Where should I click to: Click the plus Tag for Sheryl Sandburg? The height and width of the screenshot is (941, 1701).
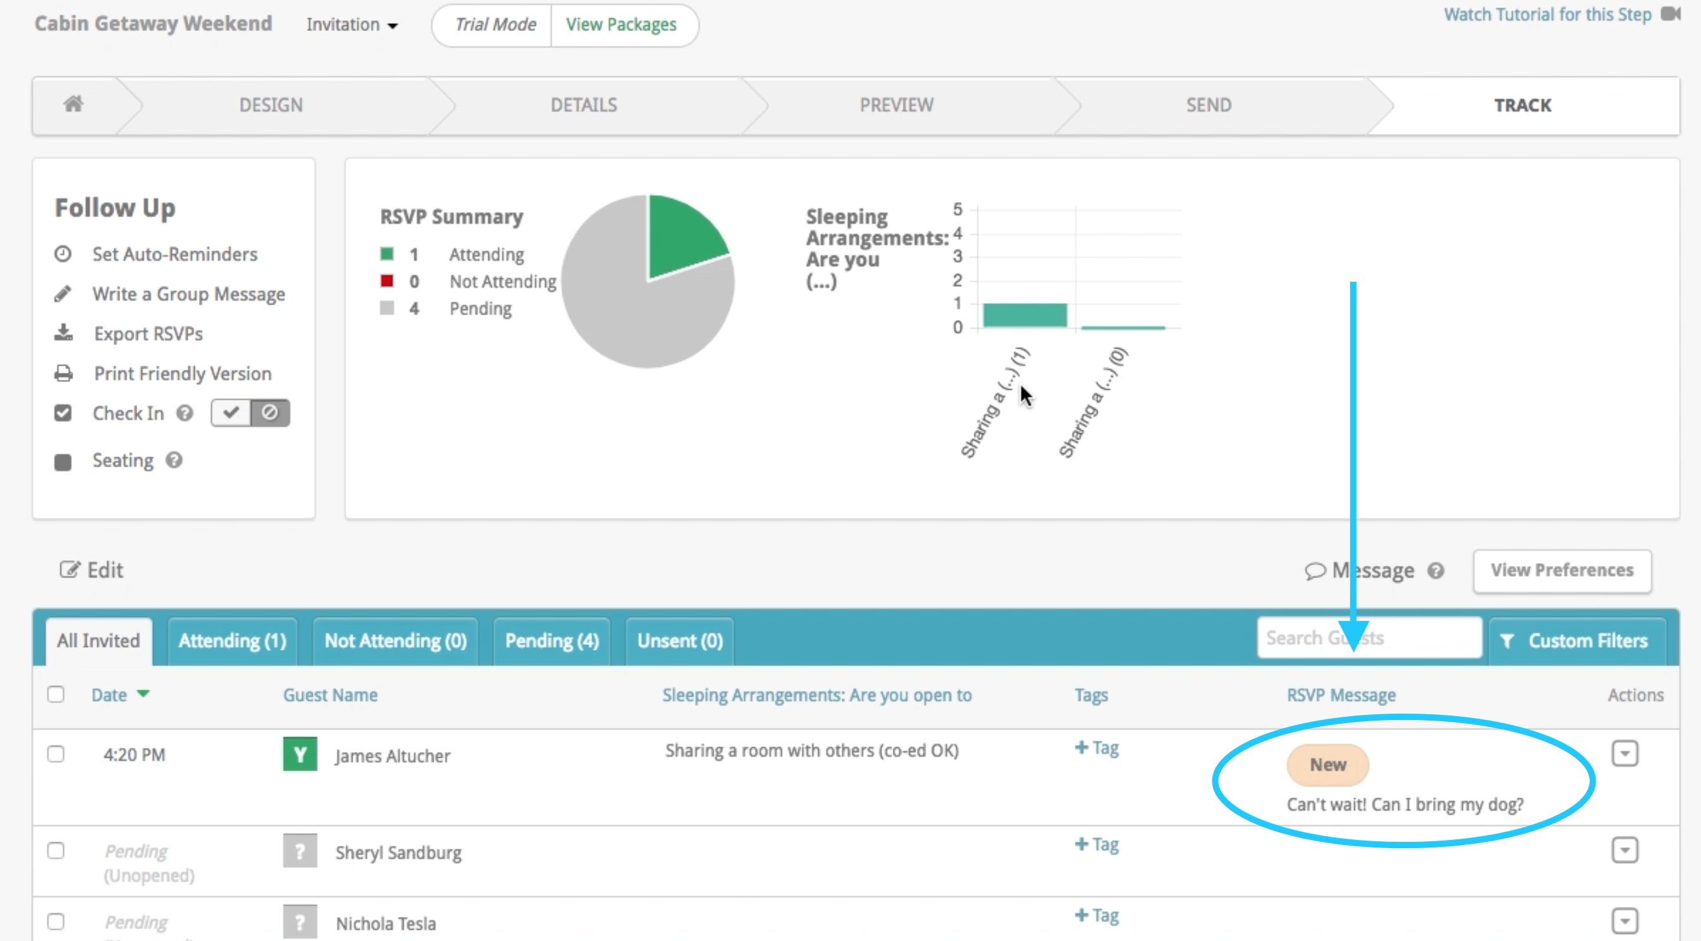tap(1097, 844)
